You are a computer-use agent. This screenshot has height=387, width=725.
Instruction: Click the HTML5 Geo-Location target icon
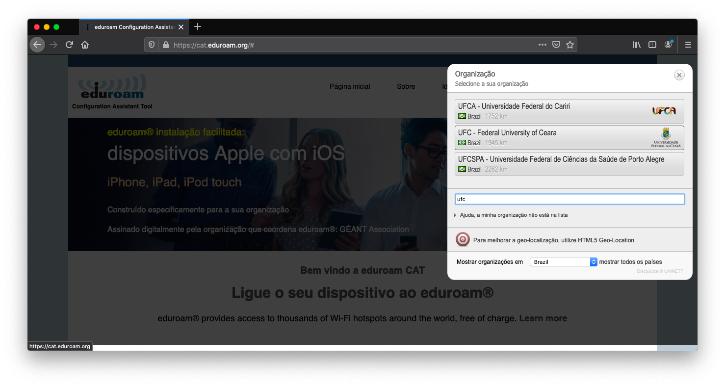pos(463,239)
